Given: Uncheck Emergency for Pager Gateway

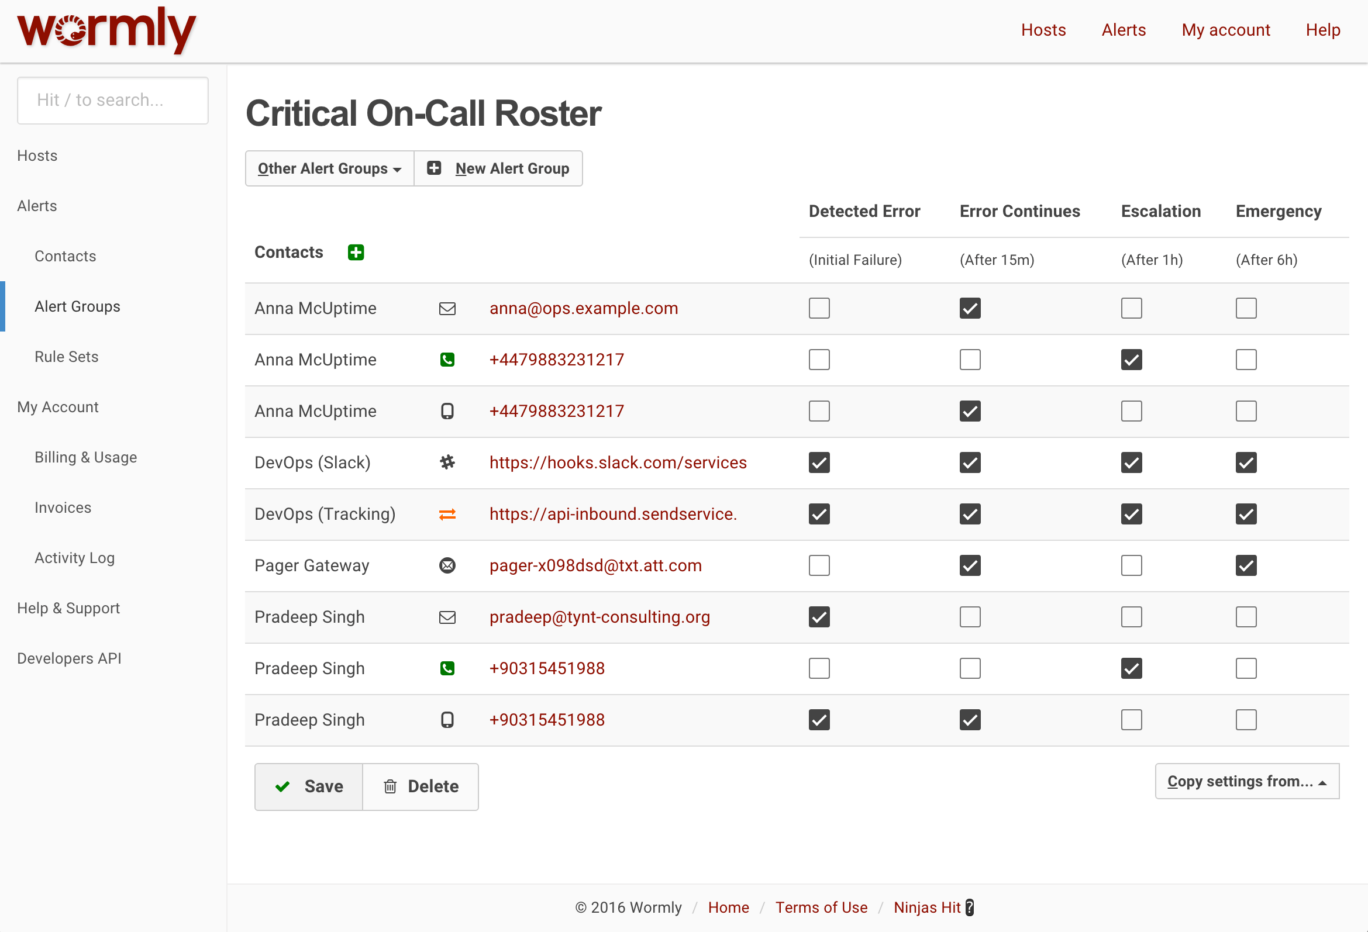Looking at the screenshot, I should click(1246, 565).
